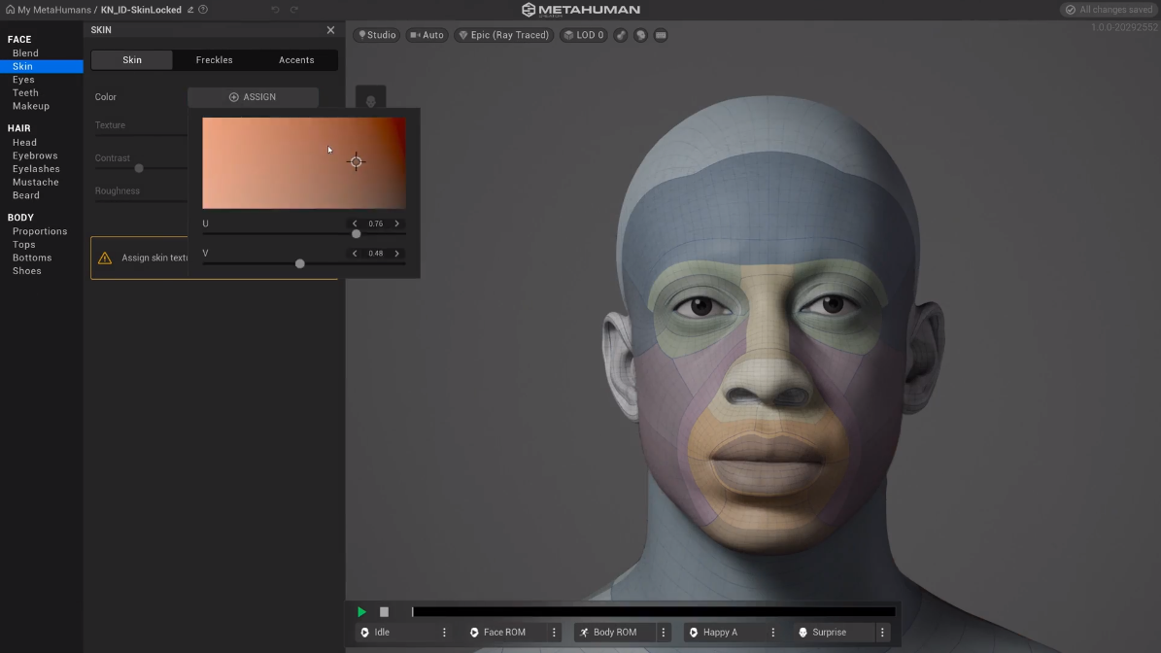
Task: Decrease the U value with left arrow
Action: click(x=355, y=223)
